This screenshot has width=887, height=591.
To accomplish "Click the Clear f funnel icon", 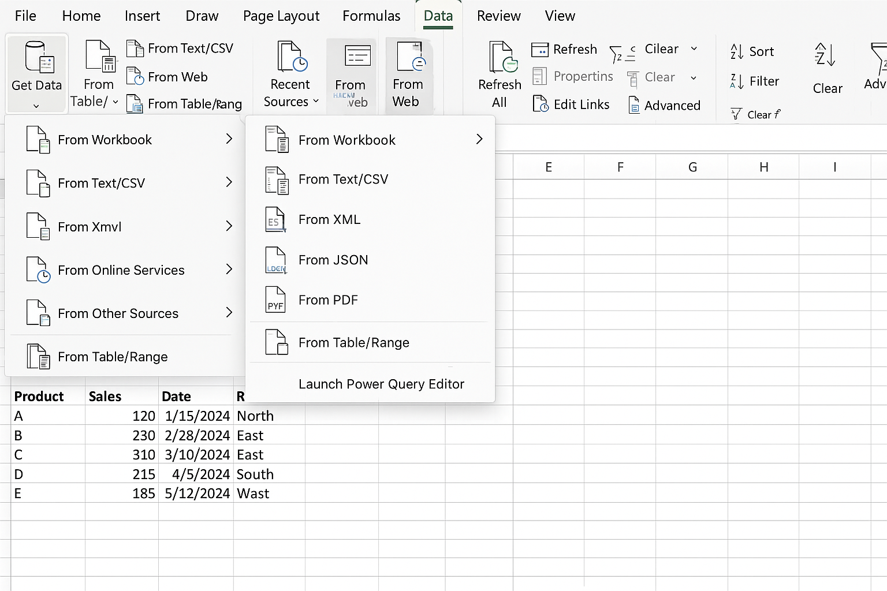I will point(736,114).
